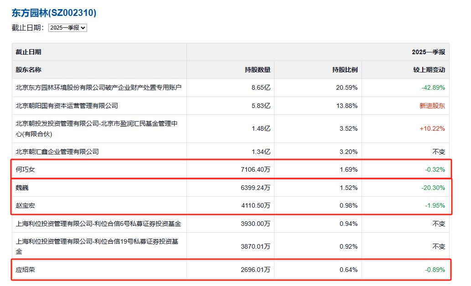Select 北京朝阳国有资本运营管理有限公司 shareholder name
The width and height of the screenshot is (471, 286).
[67, 106]
